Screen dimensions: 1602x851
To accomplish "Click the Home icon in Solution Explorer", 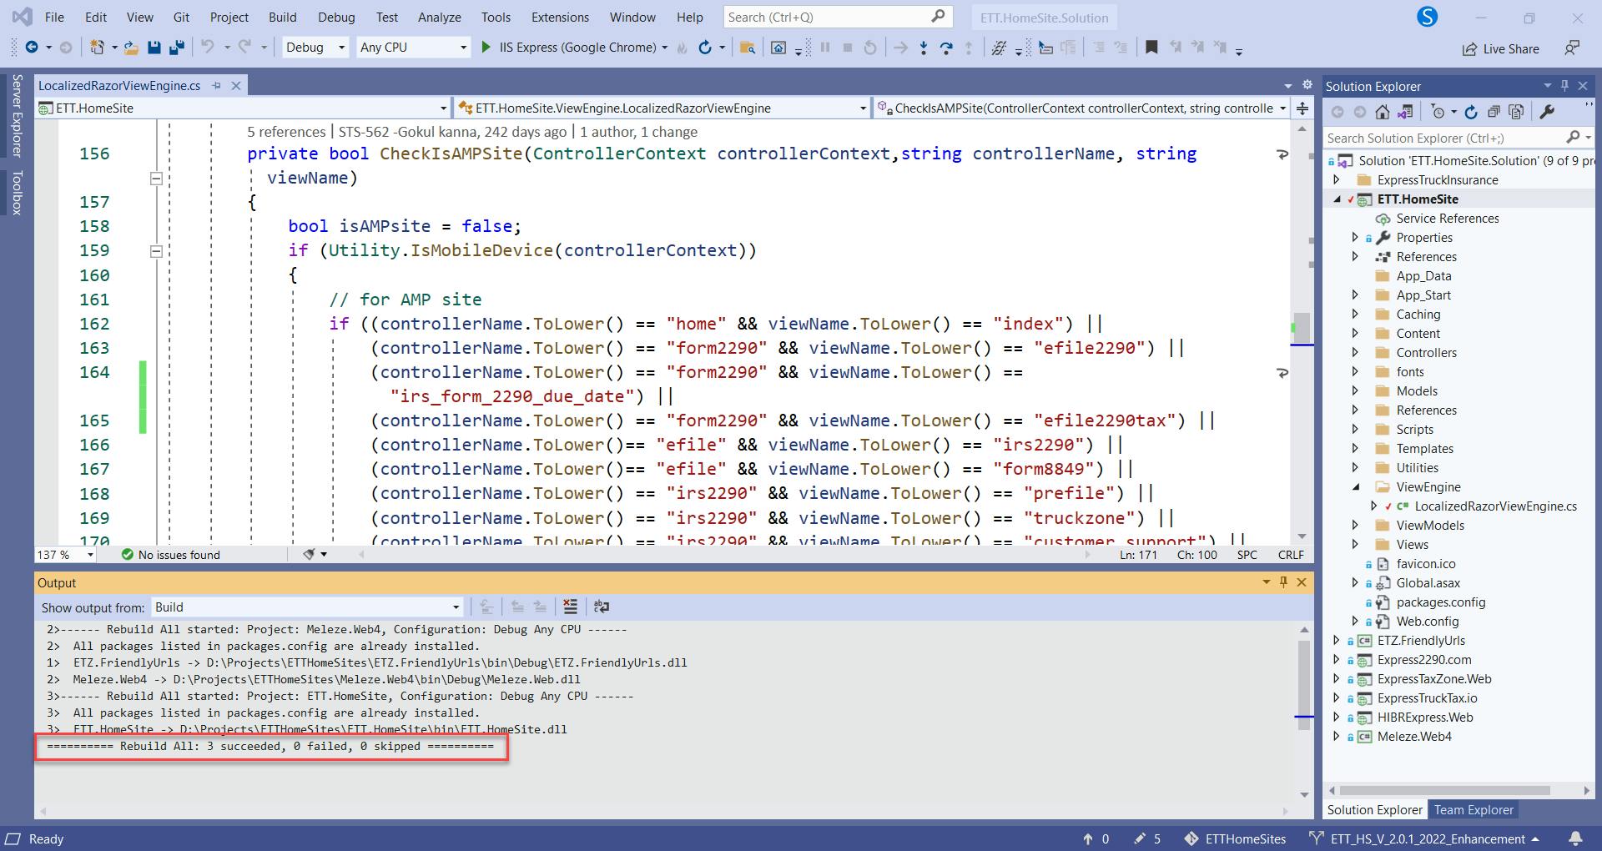I will (x=1383, y=112).
